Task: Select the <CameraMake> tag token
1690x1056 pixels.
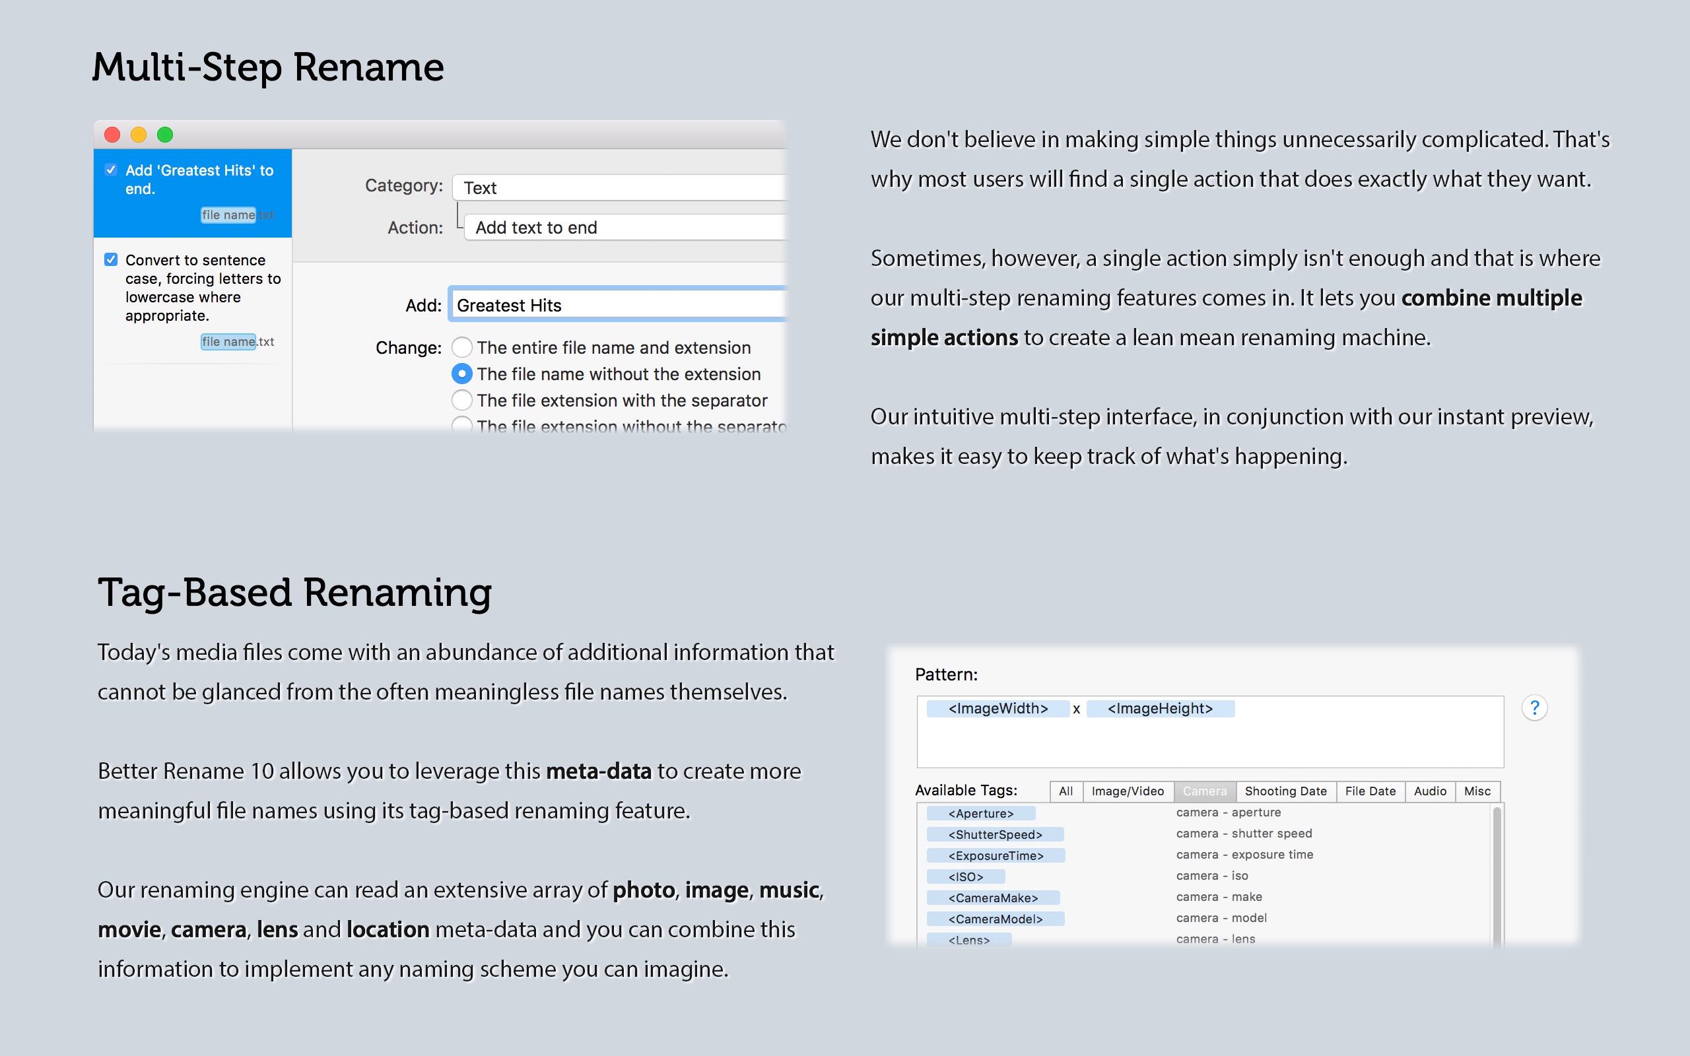Action: tap(993, 898)
